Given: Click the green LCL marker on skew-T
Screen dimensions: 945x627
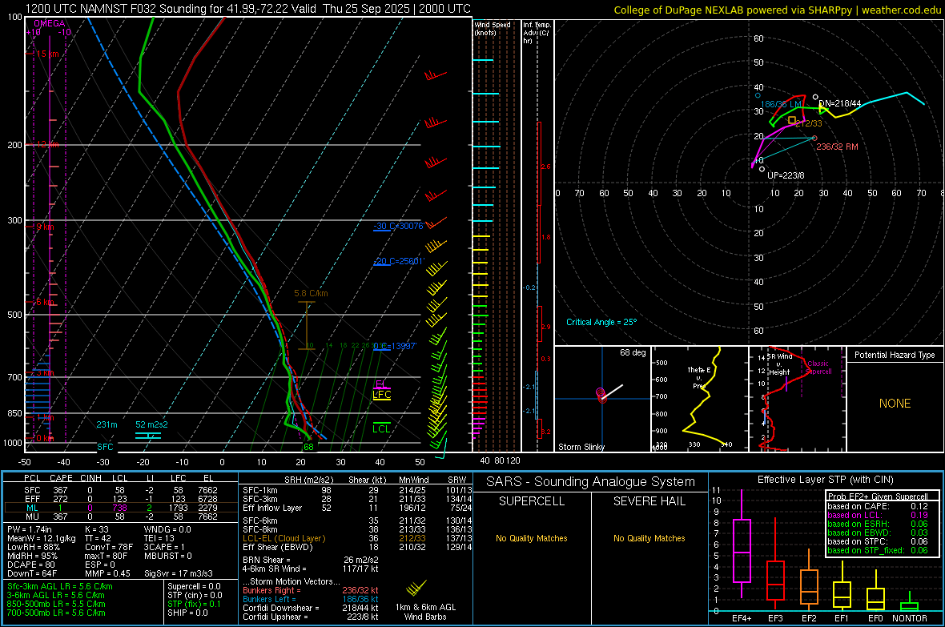Looking at the screenshot, I should click(x=381, y=428).
